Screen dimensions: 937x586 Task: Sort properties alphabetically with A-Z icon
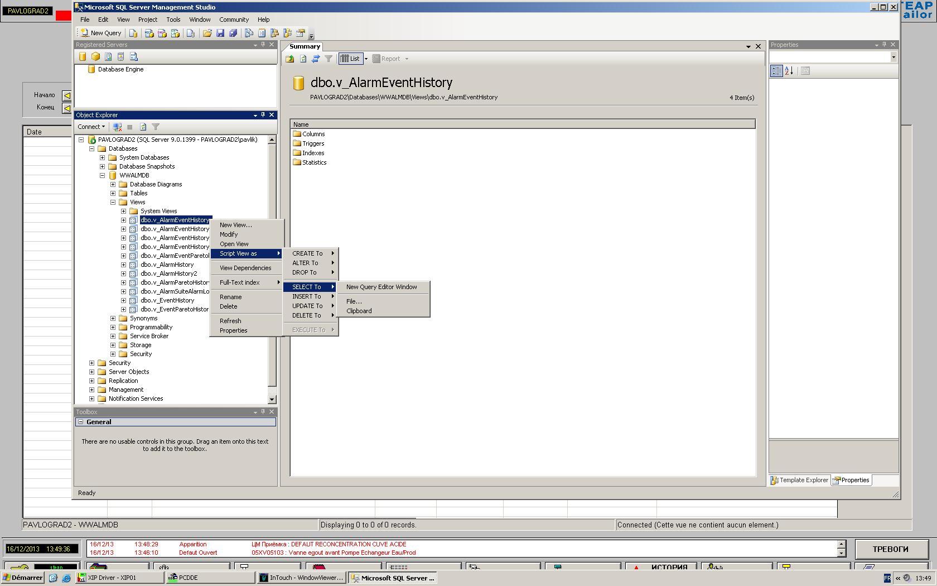pos(789,71)
